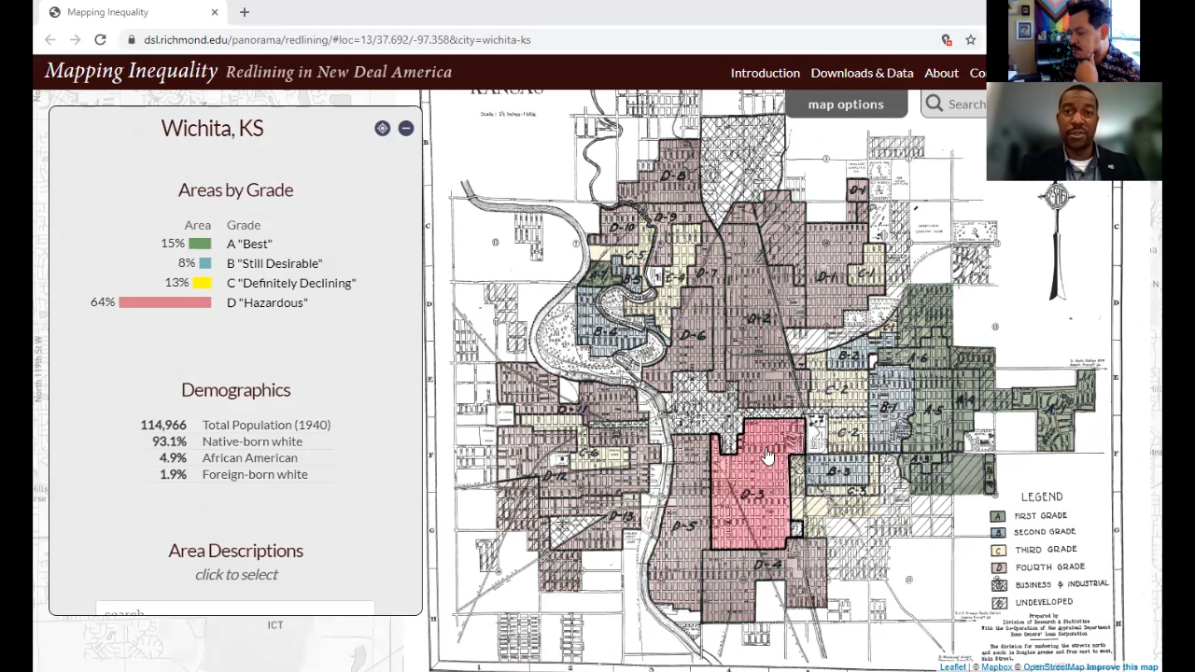Click the blocked-content icon in address bar
The height and width of the screenshot is (672, 1195).
point(947,40)
